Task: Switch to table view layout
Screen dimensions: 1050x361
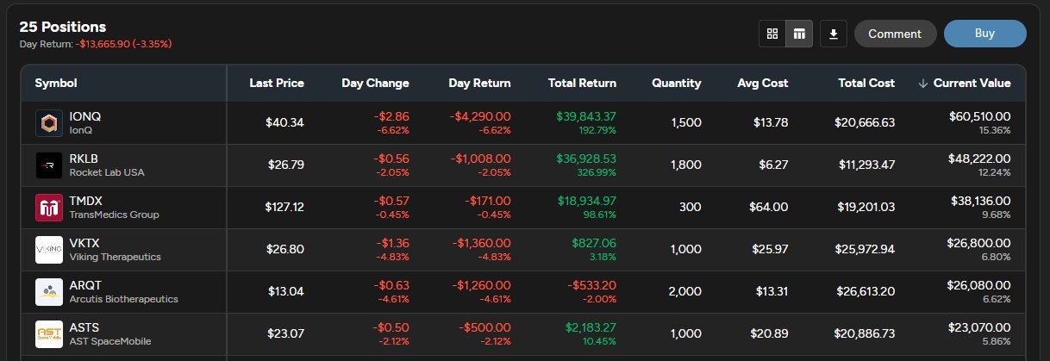Action: [x=799, y=34]
